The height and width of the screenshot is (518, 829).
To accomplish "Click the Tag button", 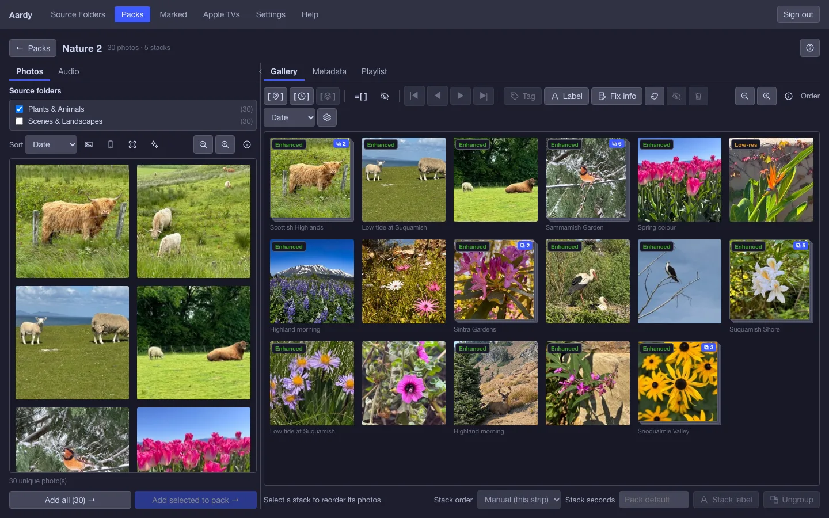I will 523,96.
